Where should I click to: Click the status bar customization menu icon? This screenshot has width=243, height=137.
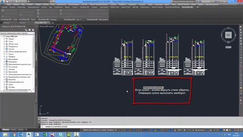[241, 130]
